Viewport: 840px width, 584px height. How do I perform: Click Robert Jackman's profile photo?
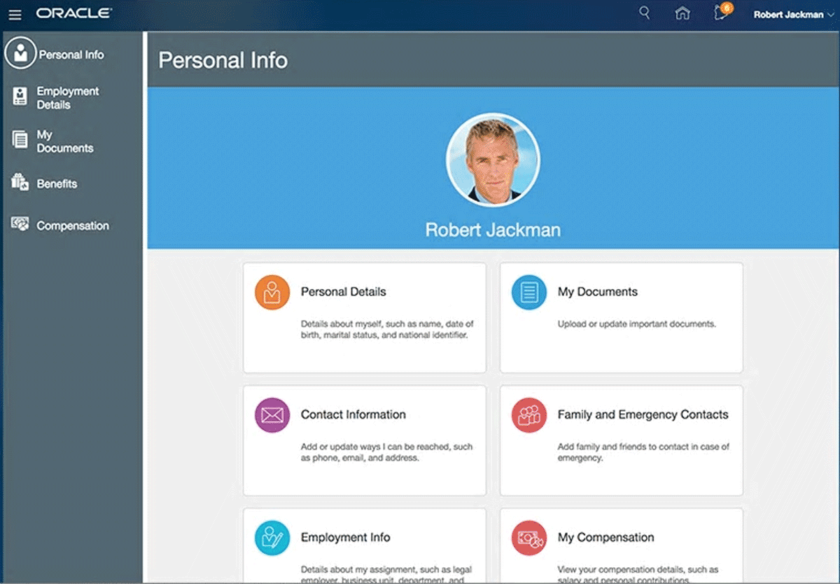click(x=493, y=159)
